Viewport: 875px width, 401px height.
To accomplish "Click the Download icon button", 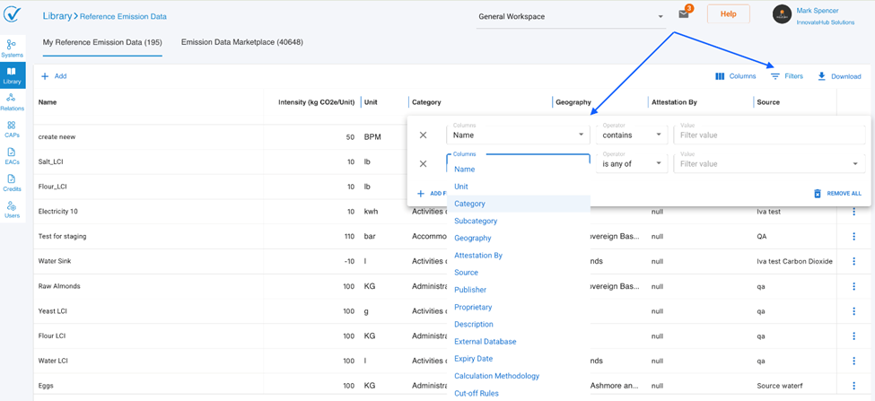I will coord(839,76).
